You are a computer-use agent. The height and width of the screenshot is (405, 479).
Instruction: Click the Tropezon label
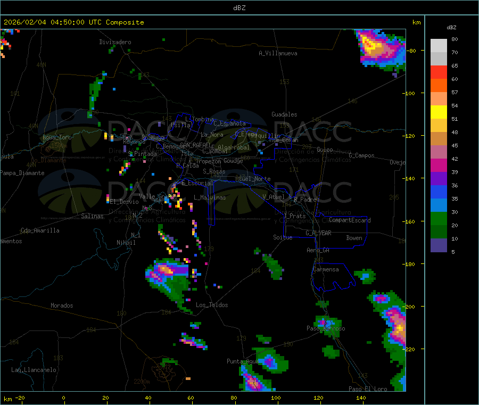coord(208,161)
